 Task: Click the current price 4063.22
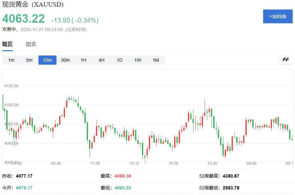coord(24,19)
